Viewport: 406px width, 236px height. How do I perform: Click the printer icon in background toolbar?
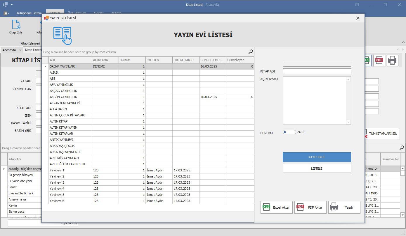[x=392, y=61]
